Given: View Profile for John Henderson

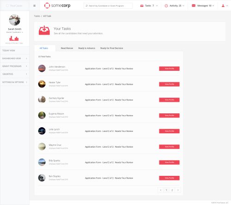Looking at the screenshot, I should (x=169, y=68).
